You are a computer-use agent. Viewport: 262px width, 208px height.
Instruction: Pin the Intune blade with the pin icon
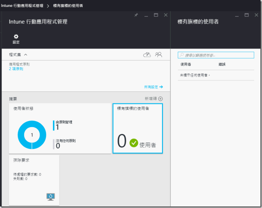(136, 15)
